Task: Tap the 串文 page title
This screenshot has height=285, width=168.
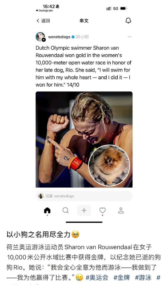Action: point(84,21)
